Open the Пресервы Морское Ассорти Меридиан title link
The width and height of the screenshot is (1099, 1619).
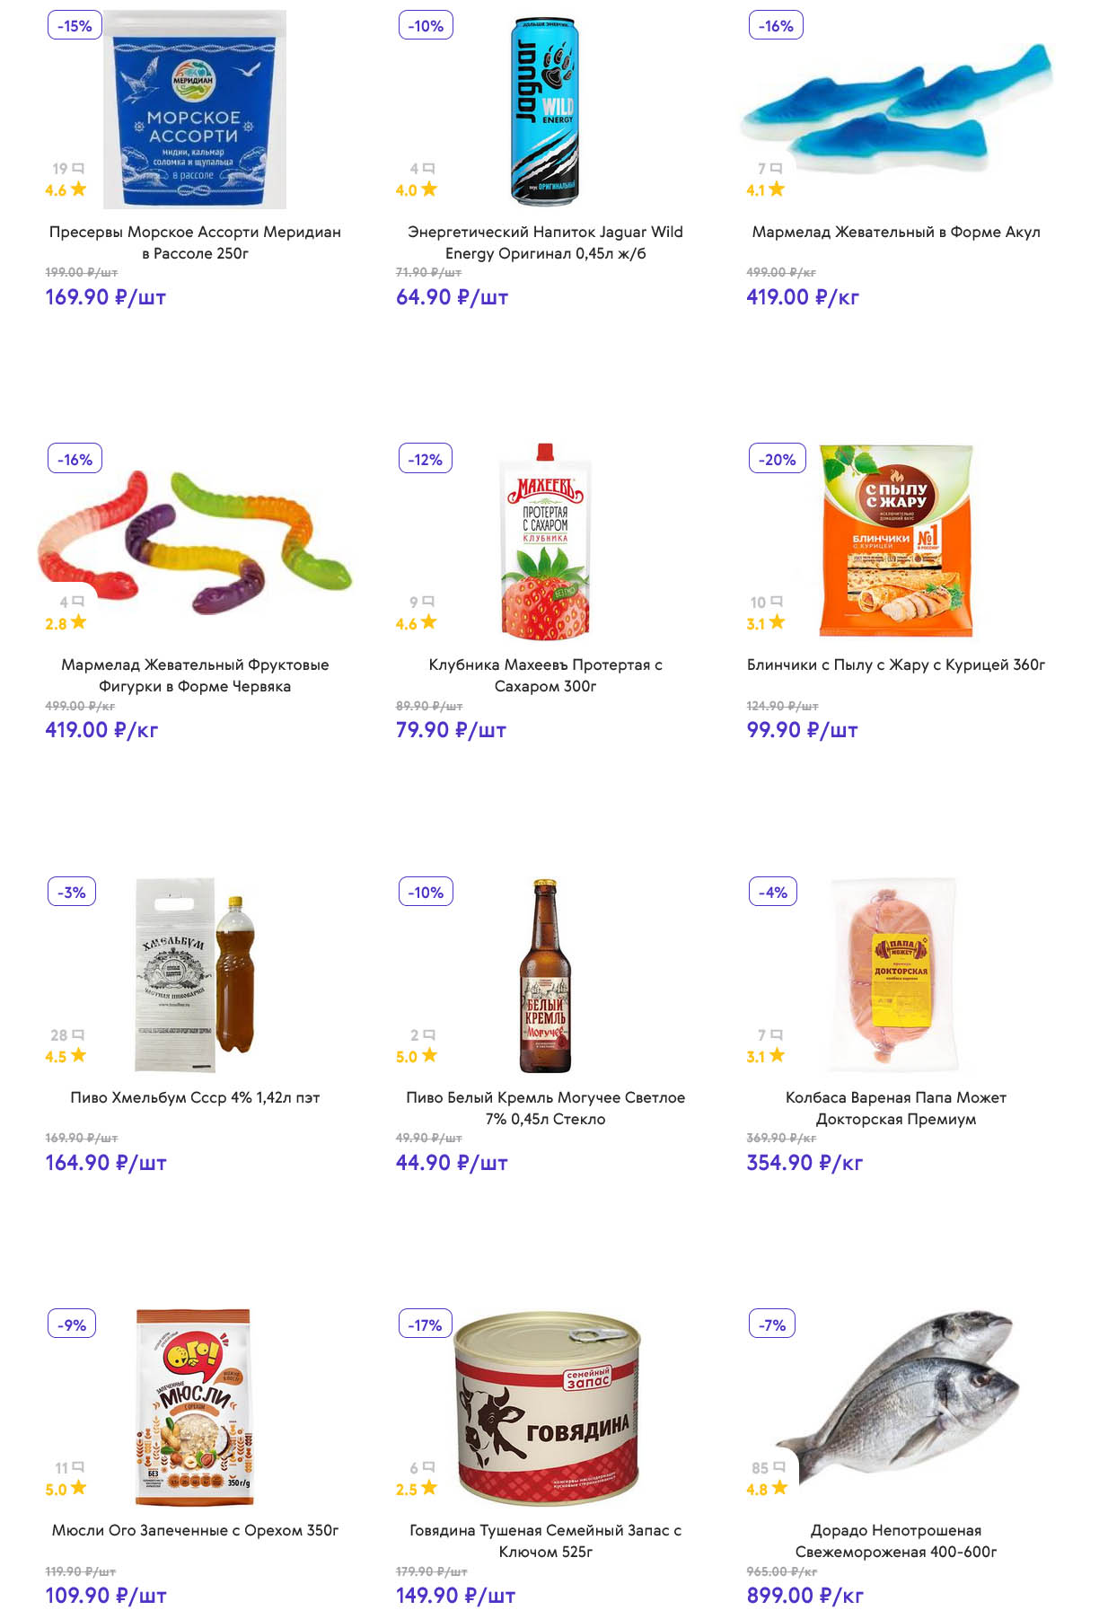tap(195, 242)
